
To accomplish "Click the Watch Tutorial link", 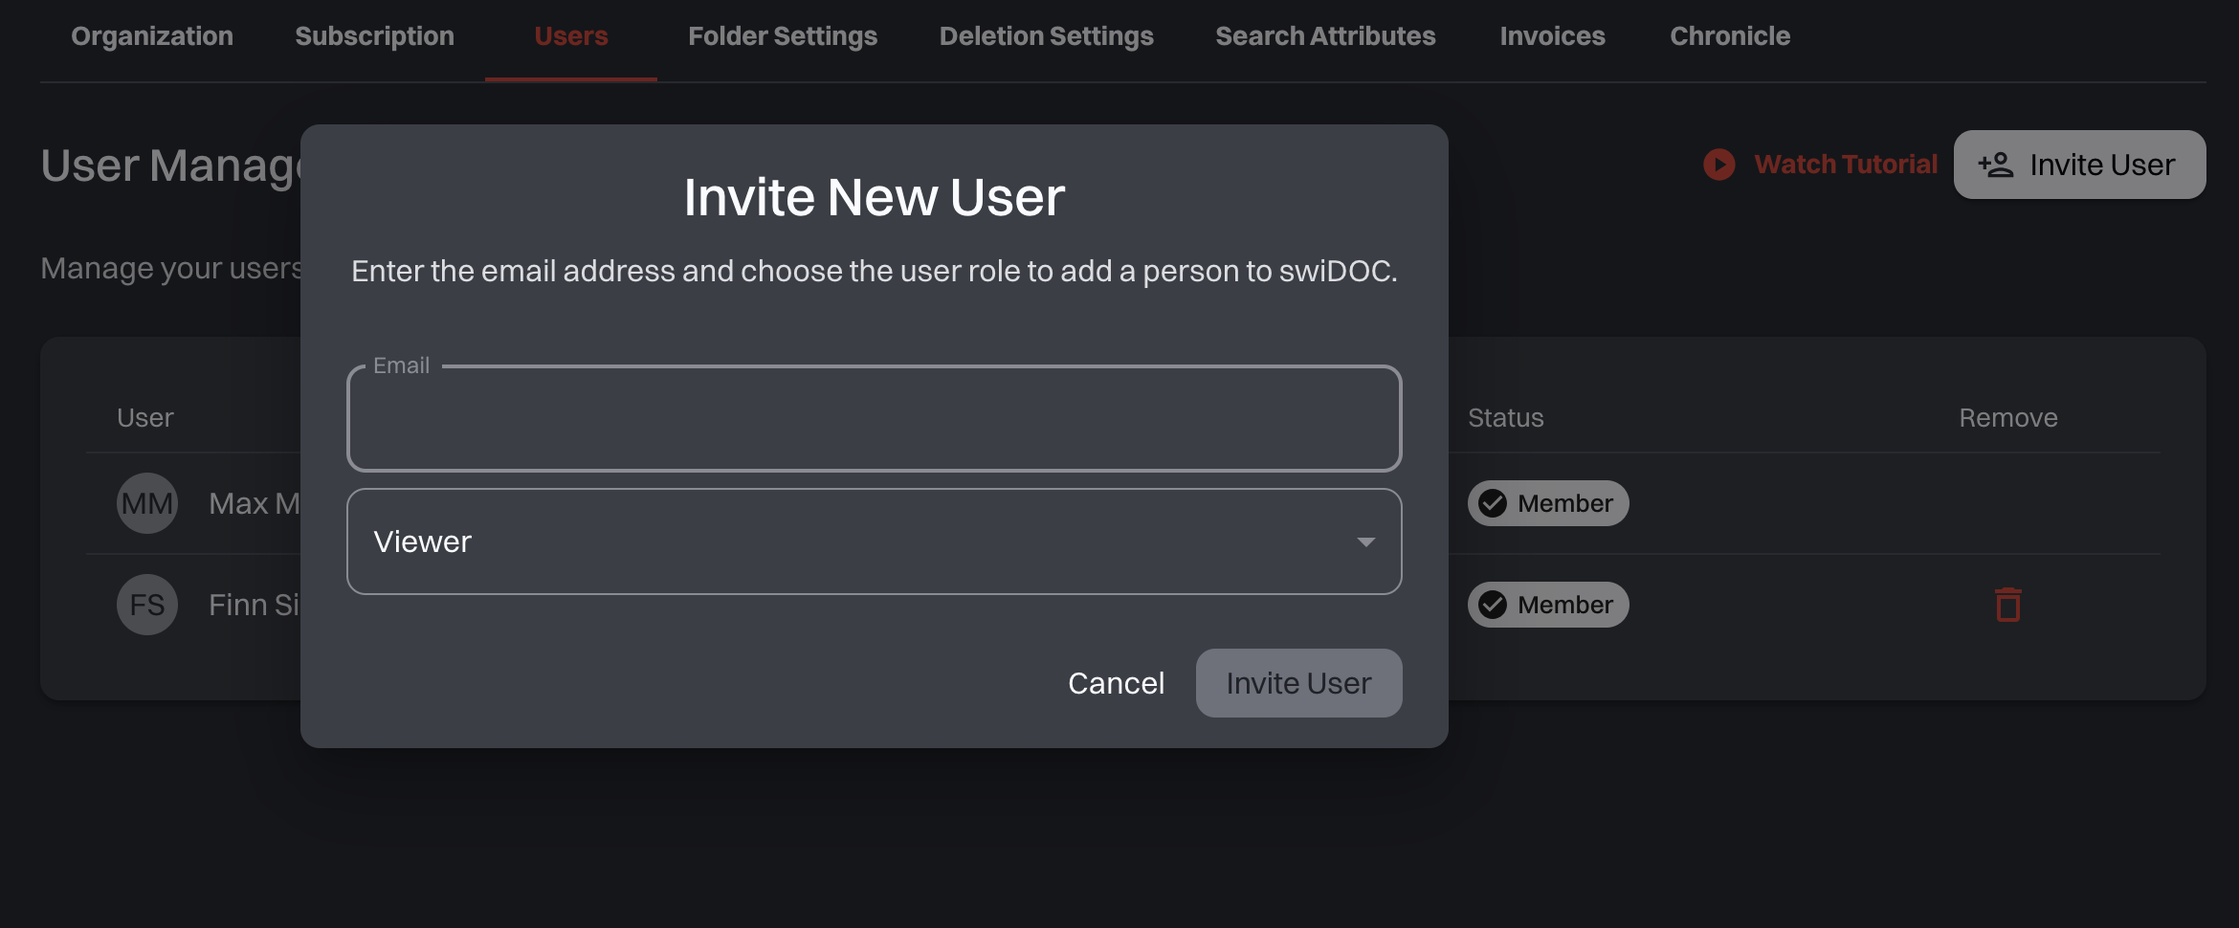I will point(1846,164).
